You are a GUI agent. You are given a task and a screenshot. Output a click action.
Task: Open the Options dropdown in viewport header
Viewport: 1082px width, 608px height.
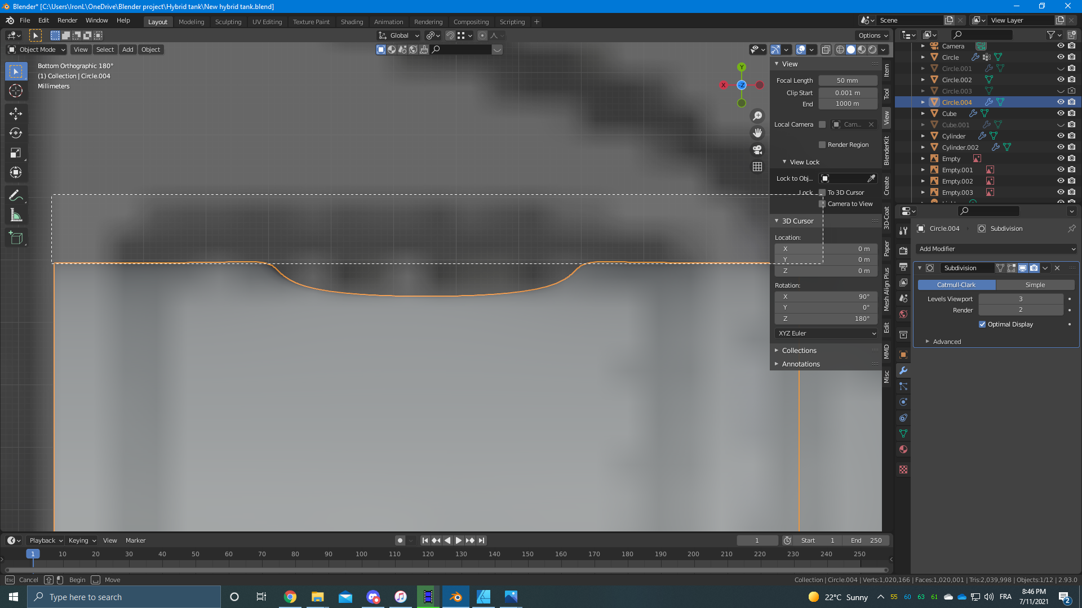coord(873,35)
